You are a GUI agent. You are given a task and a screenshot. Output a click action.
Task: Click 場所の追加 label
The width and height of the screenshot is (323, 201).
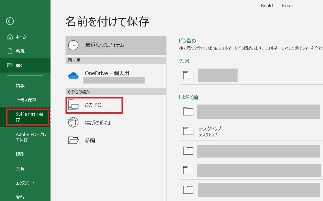point(98,123)
